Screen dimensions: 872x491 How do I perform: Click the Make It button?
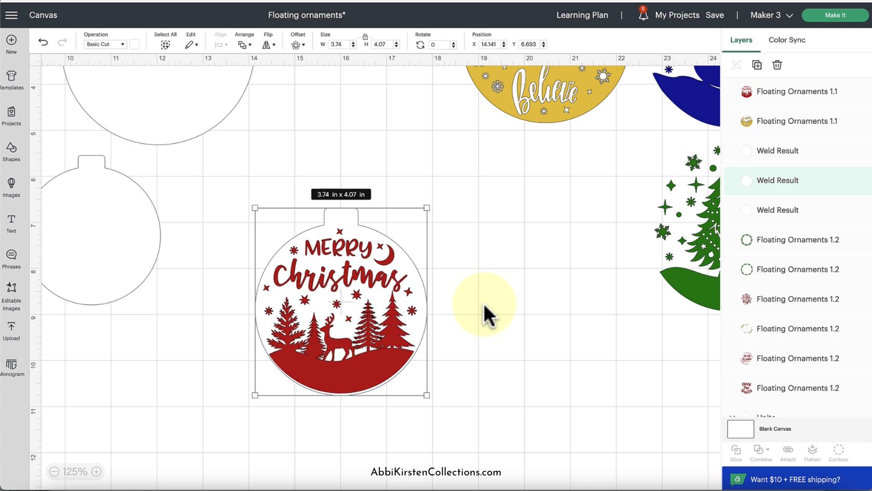[x=835, y=15]
